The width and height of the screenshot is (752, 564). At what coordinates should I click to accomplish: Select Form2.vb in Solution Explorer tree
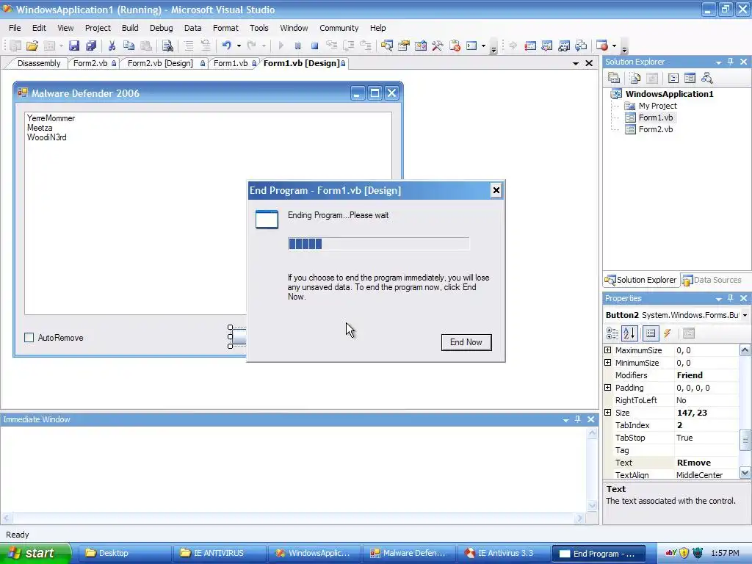click(x=656, y=129)
